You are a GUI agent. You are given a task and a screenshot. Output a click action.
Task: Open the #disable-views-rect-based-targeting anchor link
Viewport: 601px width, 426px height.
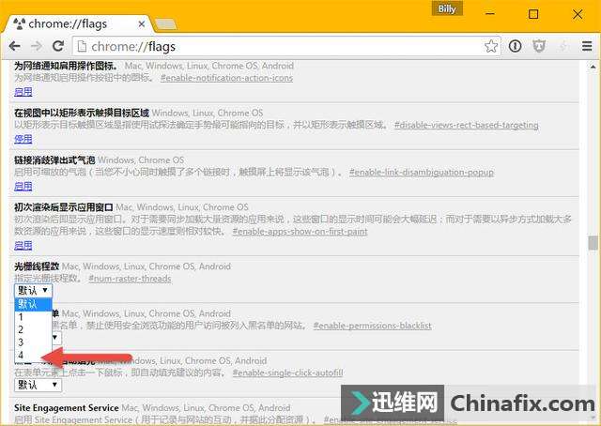tap(466, 125)
